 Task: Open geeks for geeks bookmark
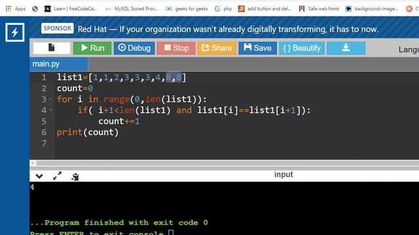click(x=187, y=8)
